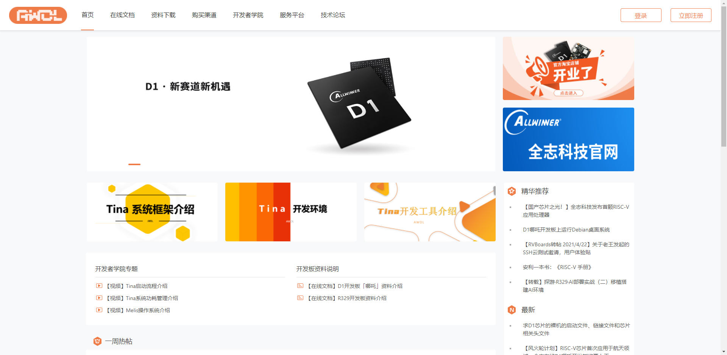Open RVBoards转帖 SSH云测试邀请 post
This screenshot has height=355, width=727.
coord(576,248)
